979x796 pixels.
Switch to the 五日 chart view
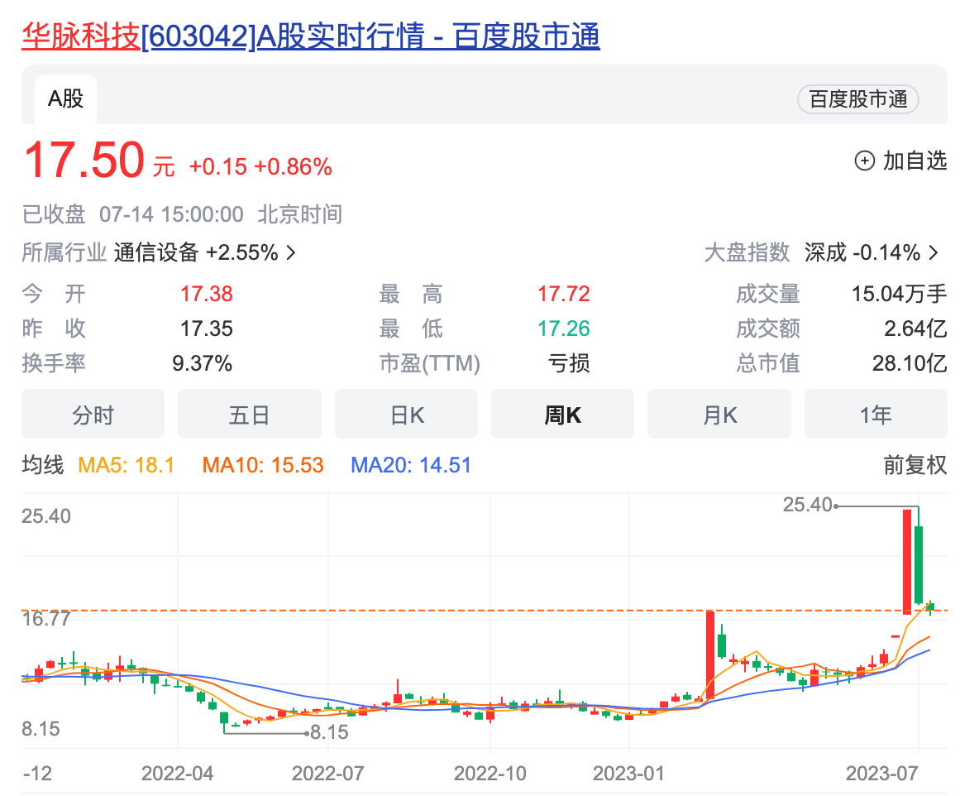click(x=249, y=414)
